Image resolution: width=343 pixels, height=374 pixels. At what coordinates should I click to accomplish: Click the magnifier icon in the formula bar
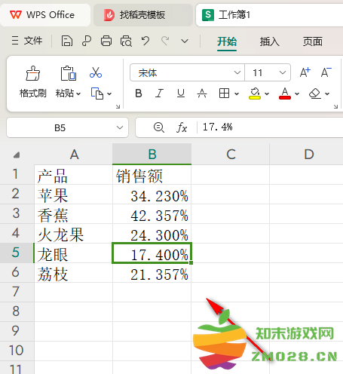(x=159, y=127)
